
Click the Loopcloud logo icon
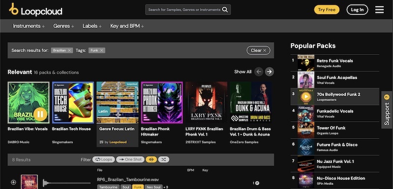(14, 9)
